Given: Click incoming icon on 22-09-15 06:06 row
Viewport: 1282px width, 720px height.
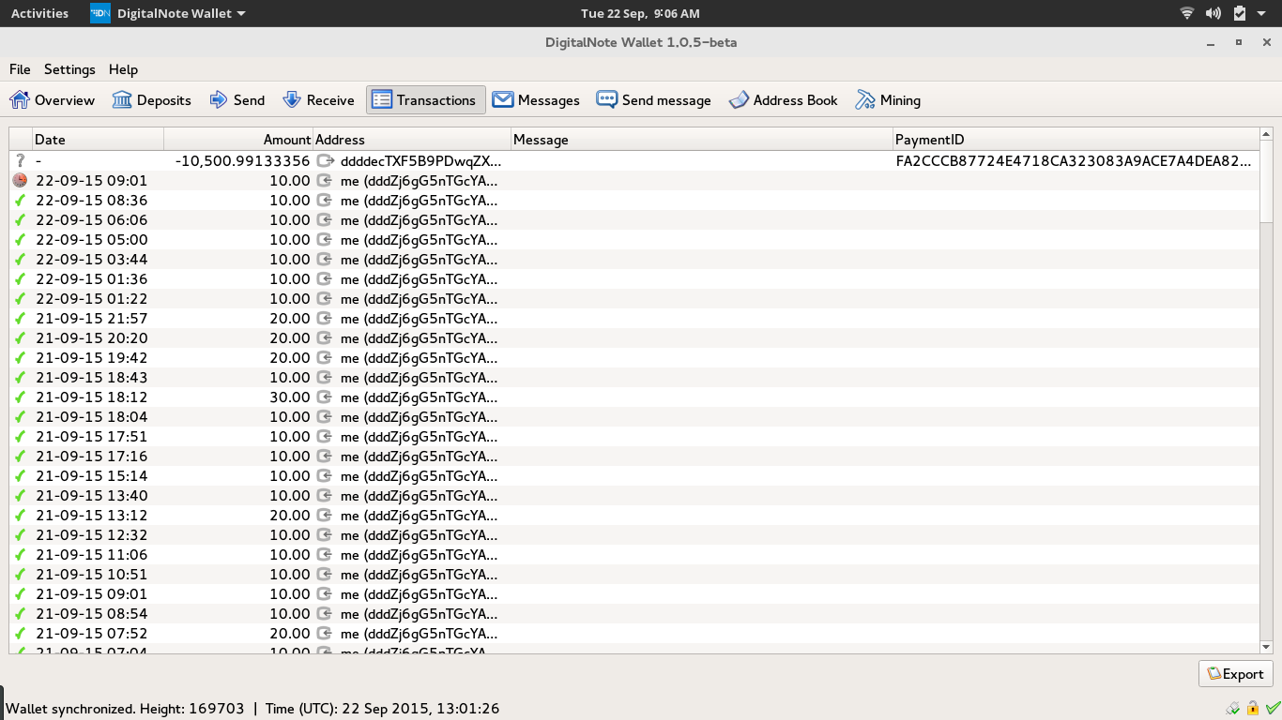Looking at the screenshot, I should click(325, 220).
